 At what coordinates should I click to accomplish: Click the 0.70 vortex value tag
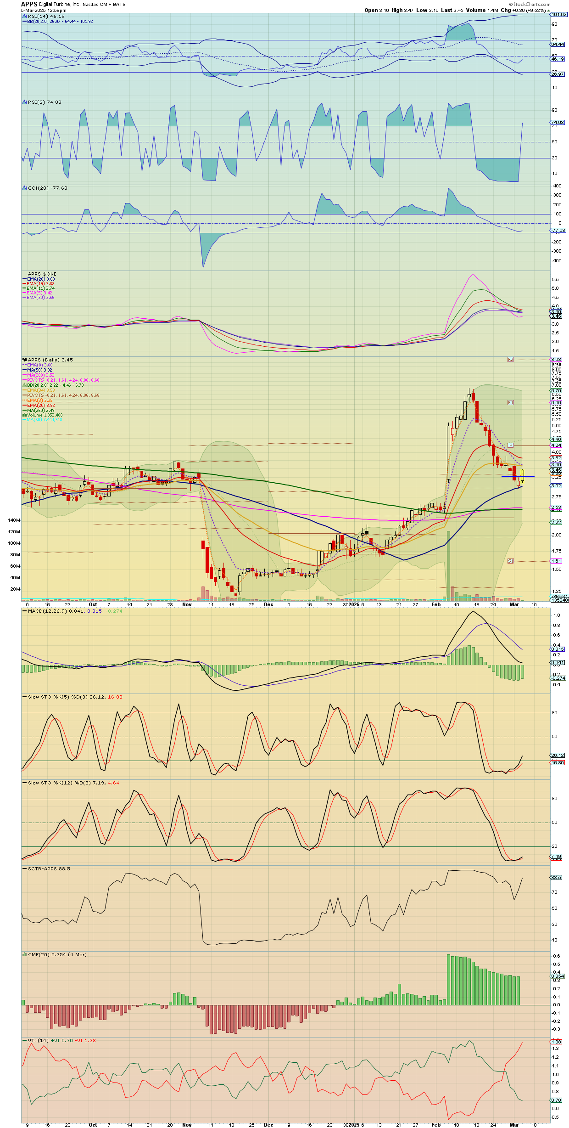(556, 1100)
